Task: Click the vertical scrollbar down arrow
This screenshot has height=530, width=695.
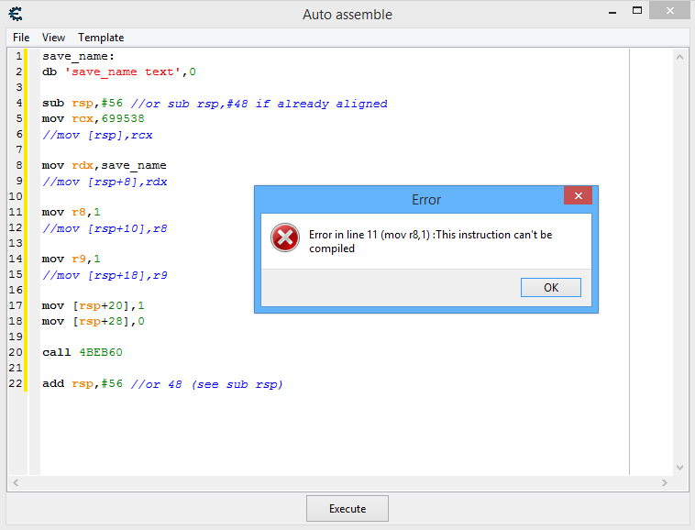Action: coord(679,467)
